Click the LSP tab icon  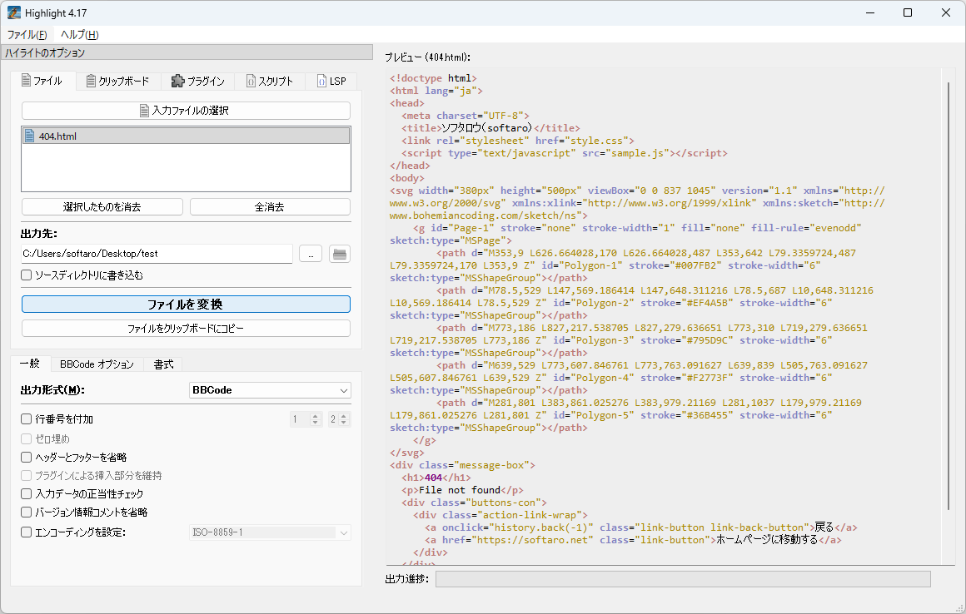tap(321, 82)
